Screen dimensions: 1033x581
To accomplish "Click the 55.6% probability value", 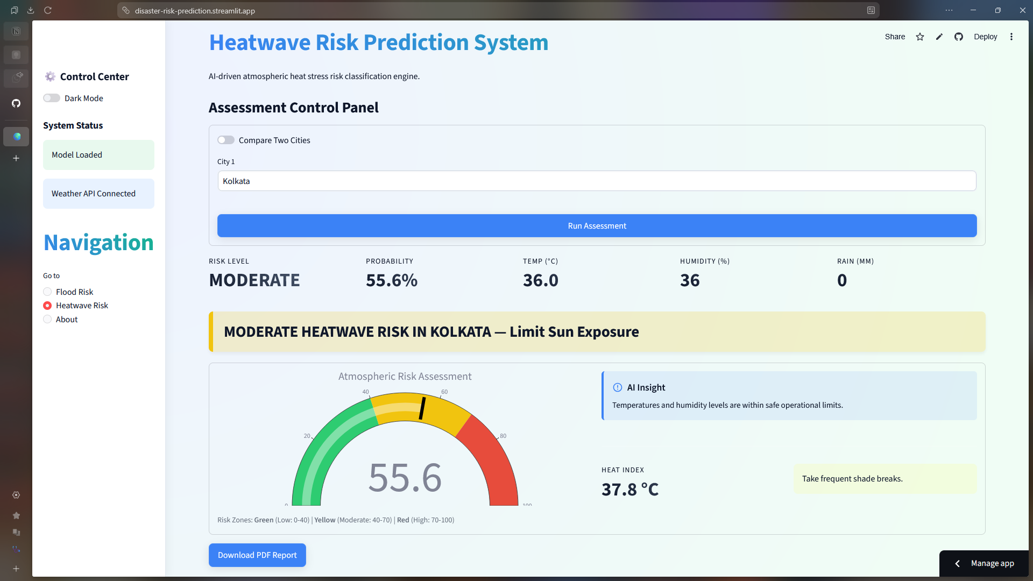I will (392, 280).
